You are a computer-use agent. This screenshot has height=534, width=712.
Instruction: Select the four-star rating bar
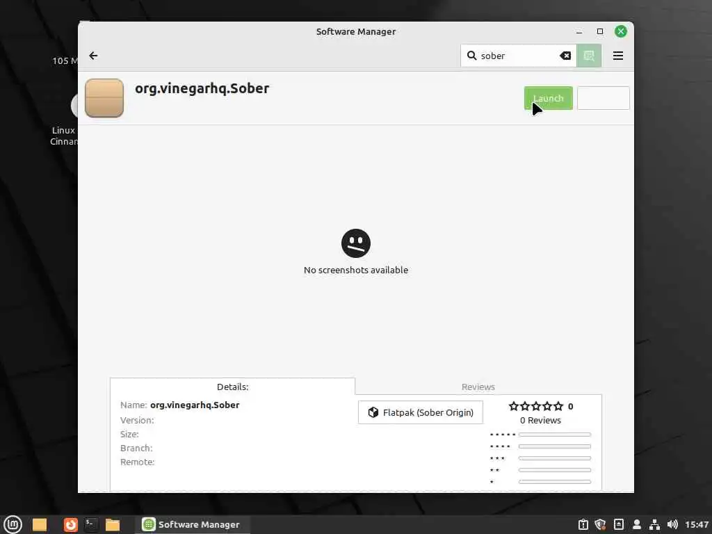click(x=554, y=446)
